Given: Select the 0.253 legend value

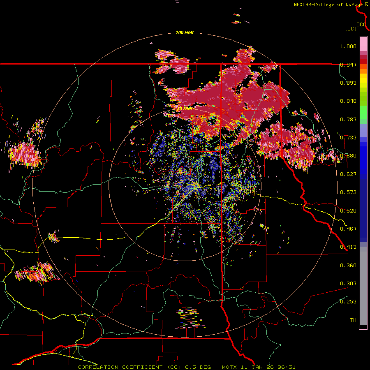Looking at the screenshot, I should pos(348,302).
